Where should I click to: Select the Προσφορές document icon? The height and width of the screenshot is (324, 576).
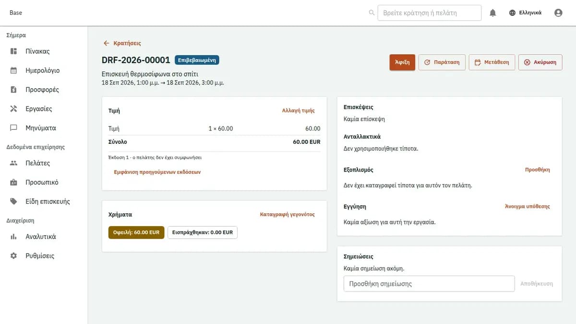click(14, 90)
